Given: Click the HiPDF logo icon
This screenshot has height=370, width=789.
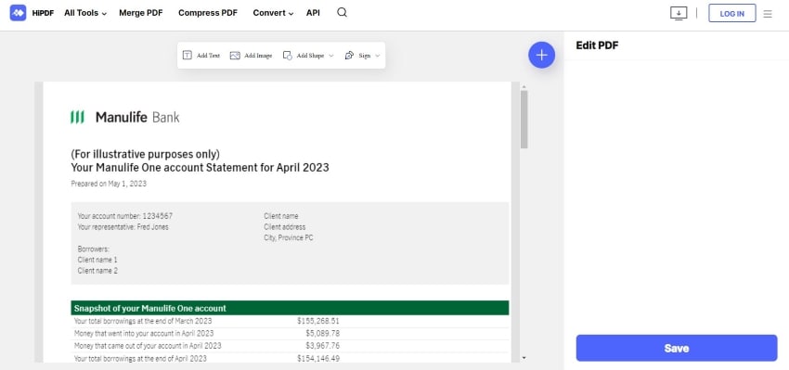Looking at the screenshot, I should tap(19, 13).
